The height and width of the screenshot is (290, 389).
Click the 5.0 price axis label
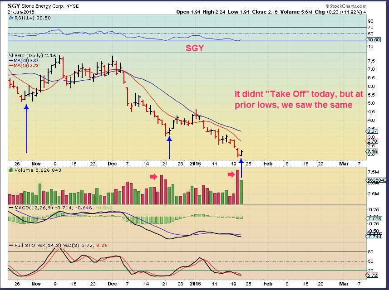[x=371, y=103]
